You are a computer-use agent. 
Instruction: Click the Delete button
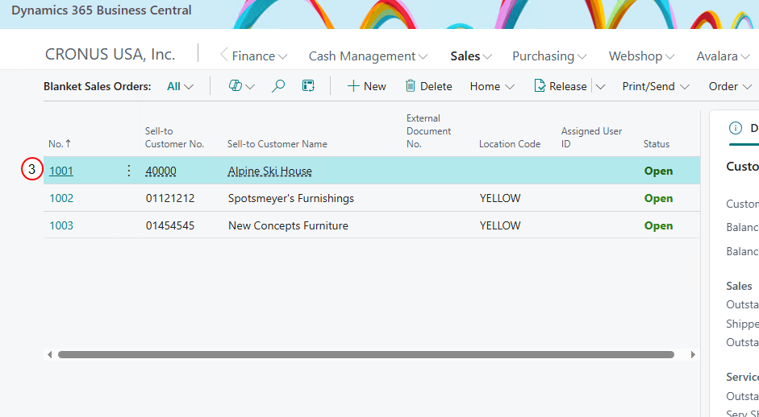click(x=429, y=86)
